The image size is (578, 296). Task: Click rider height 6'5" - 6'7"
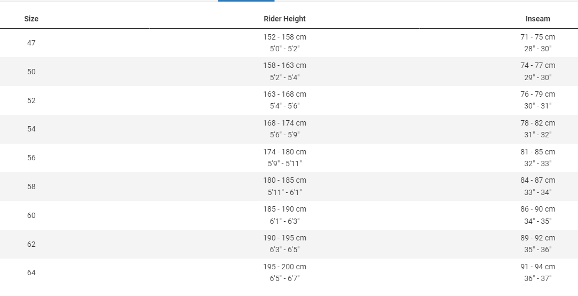pos(284,278)
